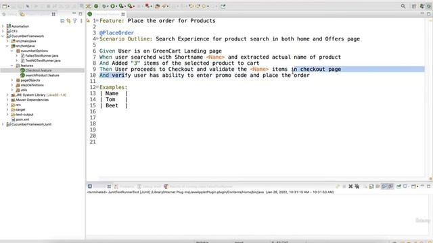Click the red New Java class icon
The width and height of the screenshot is (433, 243).
(x=147, y=6)
